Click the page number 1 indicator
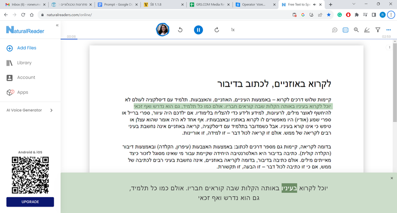397x213 pixels. 390,47
